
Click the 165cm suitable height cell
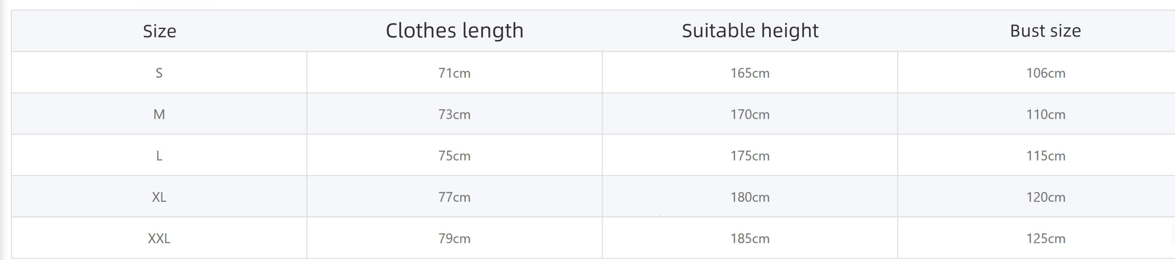[750, 73]
